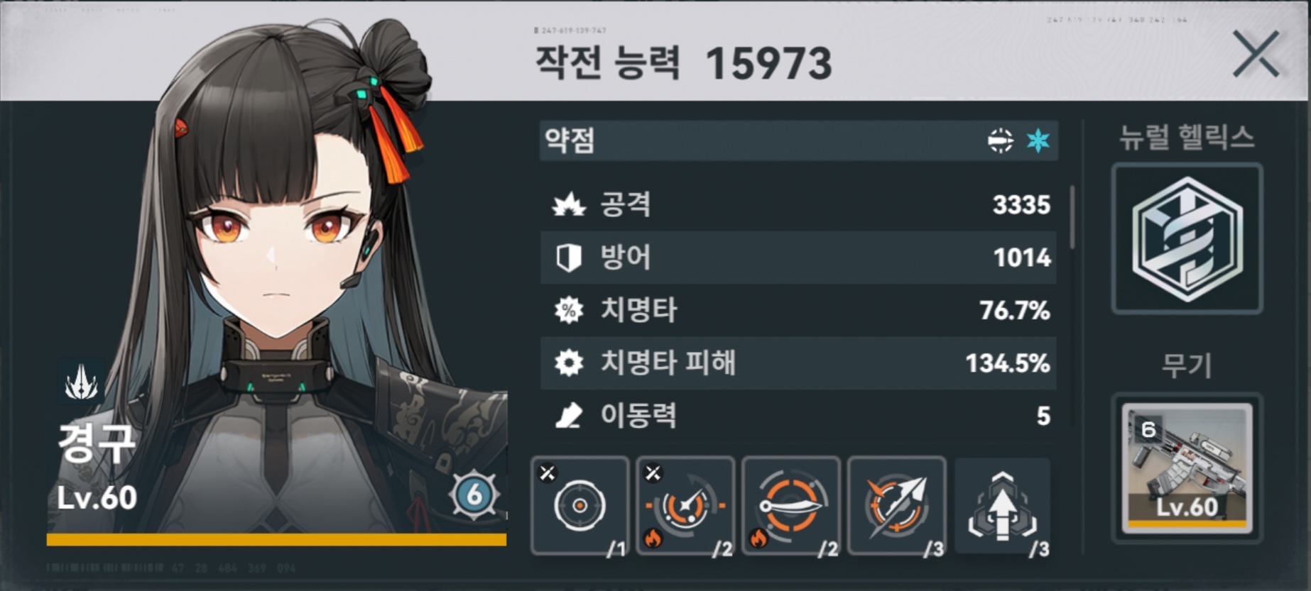Click the yellow experience progress bar
The width and height of the screenshot is (1311, 591).
276,540
